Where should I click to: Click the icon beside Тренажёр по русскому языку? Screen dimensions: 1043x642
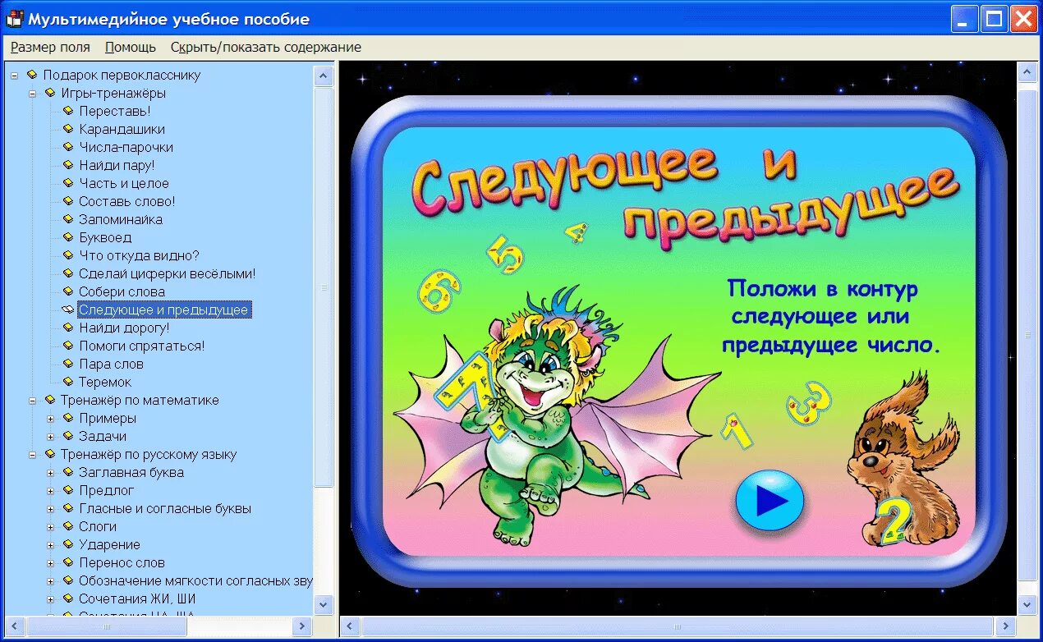click(50, 454)
